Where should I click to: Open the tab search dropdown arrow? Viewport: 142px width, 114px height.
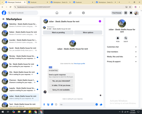click(2, 2)
